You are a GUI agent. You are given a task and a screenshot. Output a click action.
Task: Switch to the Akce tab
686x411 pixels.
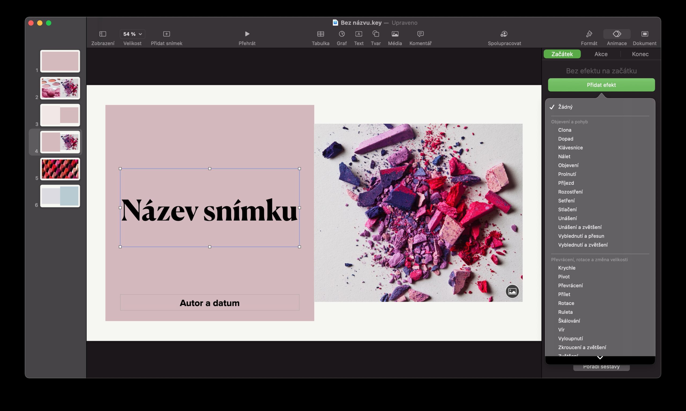(x=601, y=54)
